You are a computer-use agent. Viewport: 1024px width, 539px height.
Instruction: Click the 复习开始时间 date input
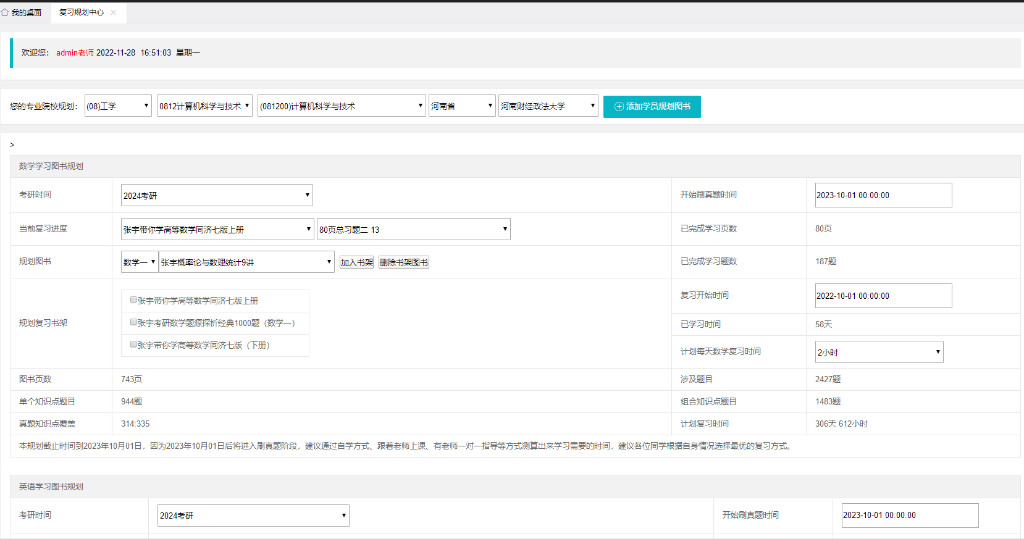[883, 296]
